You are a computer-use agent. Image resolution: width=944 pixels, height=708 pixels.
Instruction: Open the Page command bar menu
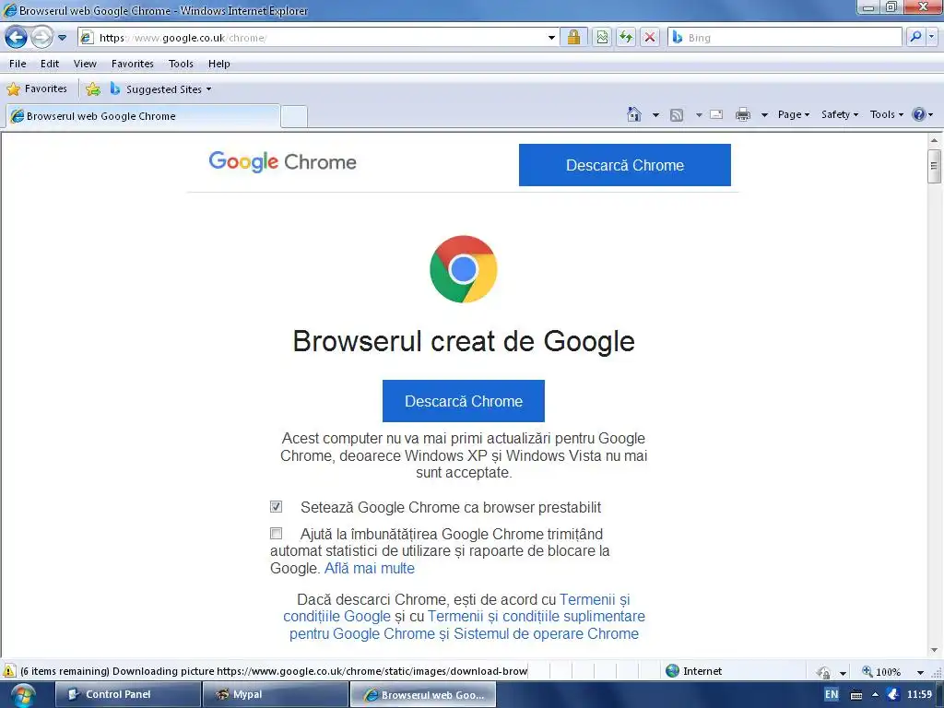794,114
